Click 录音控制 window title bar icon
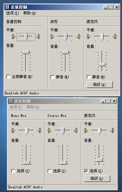 coord(11,101)
